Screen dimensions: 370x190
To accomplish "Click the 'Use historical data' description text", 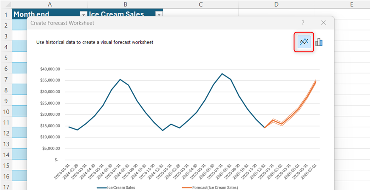I will [x=95, y=42].
